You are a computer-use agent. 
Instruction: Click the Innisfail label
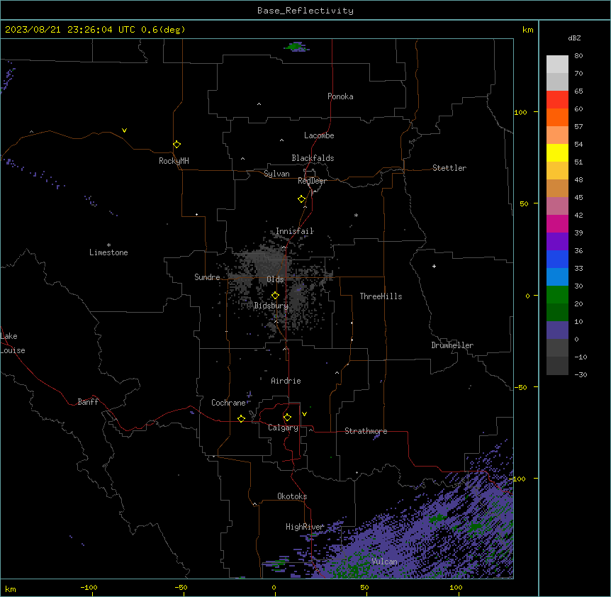(294, 231)
